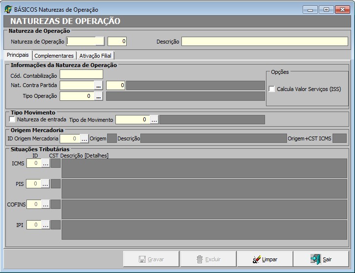Switch to the Ativação Filial tab
The image size is (355, 273).
(95, 56)
